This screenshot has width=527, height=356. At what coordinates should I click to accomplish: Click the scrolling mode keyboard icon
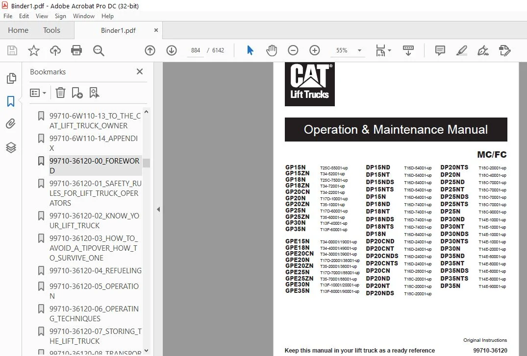coord(408,50)
